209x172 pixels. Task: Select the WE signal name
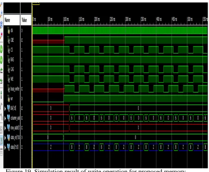pos(12,79)
